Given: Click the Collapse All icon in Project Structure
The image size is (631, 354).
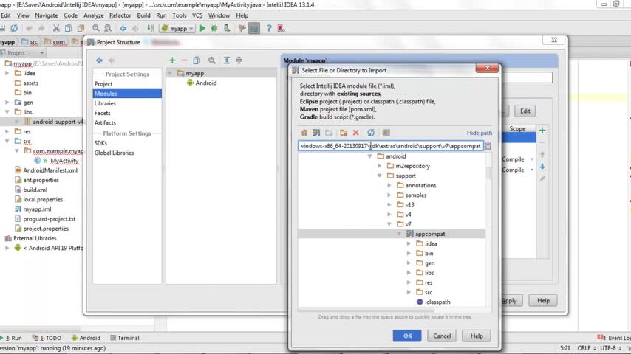Looking at the screenshot, I should pyautogui.click(x=239, y=60).
